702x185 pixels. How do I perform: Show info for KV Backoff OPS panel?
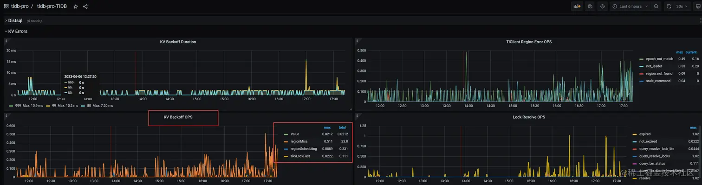tap(6, 116)
